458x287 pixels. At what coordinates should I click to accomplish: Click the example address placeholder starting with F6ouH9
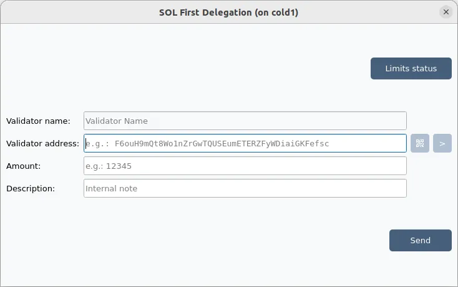(x=222, y=144)
